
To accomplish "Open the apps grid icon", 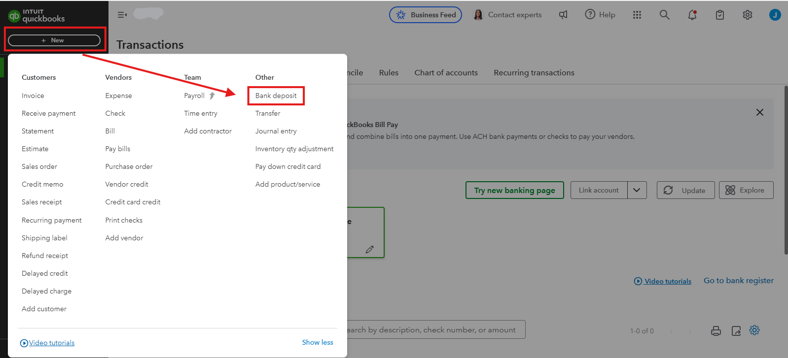I will tap(637, 15).
